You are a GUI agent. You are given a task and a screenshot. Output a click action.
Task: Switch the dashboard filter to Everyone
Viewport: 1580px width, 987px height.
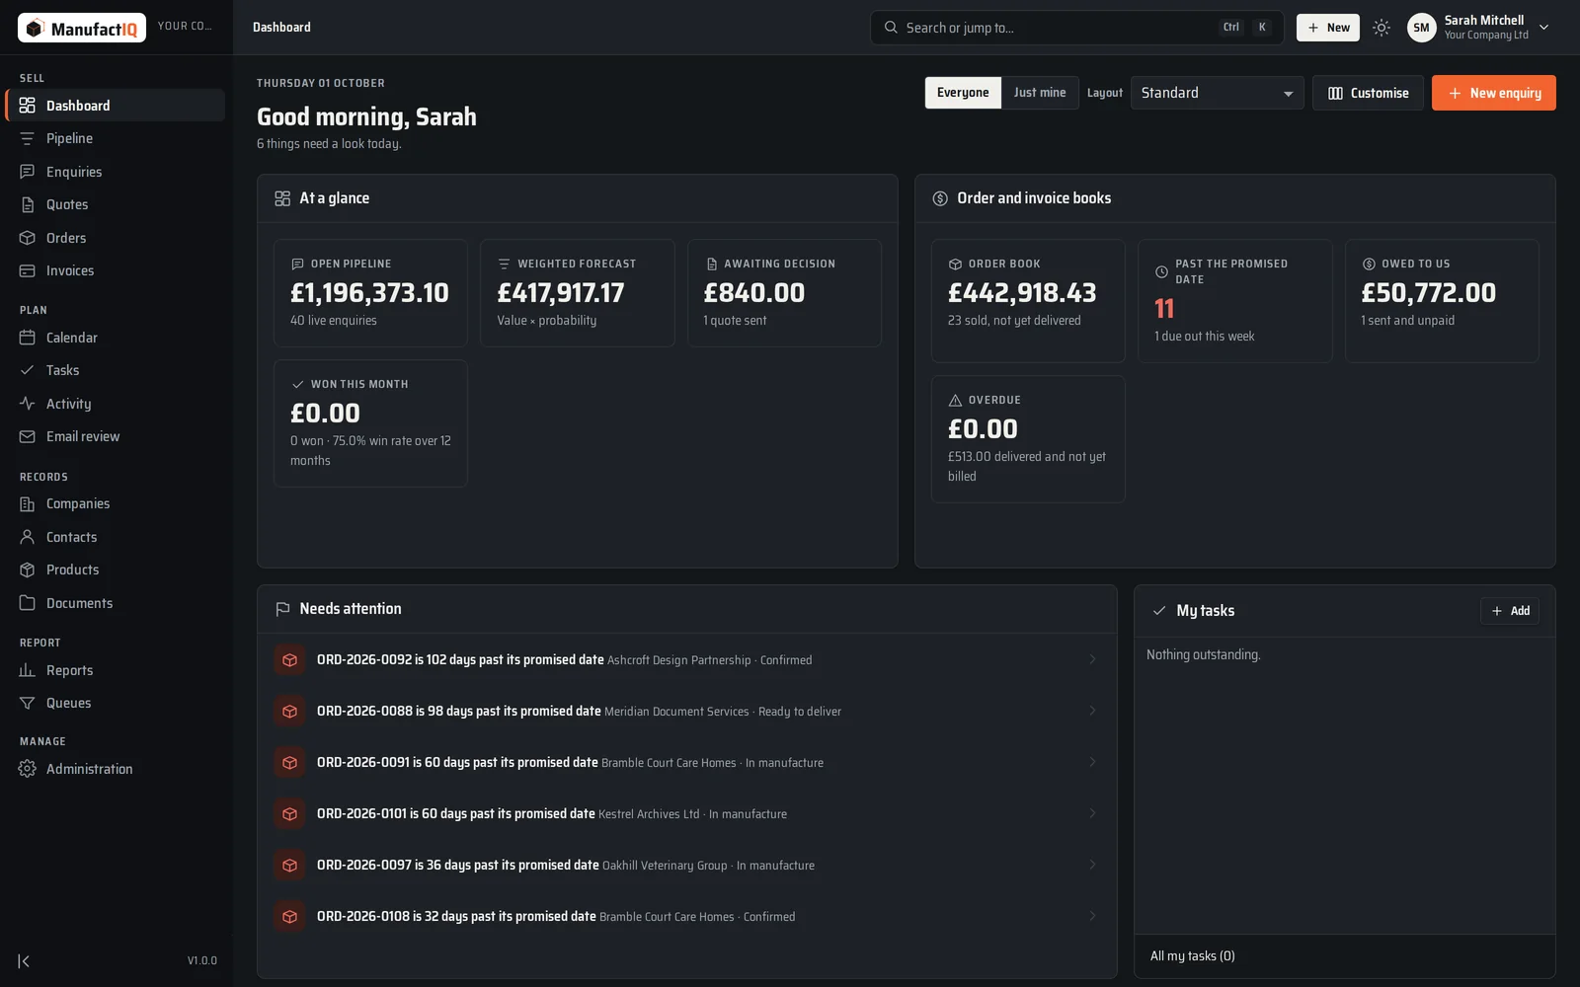(963, 93)
